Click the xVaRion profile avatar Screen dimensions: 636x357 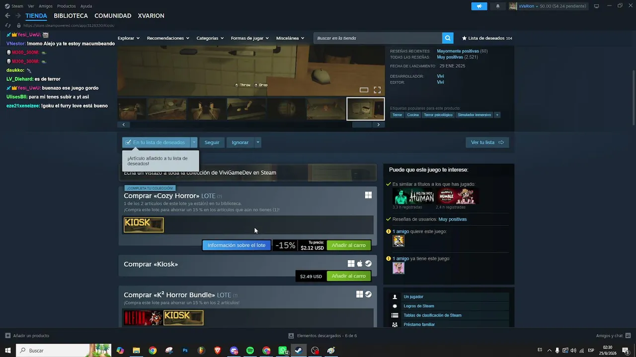click(513, 6)
